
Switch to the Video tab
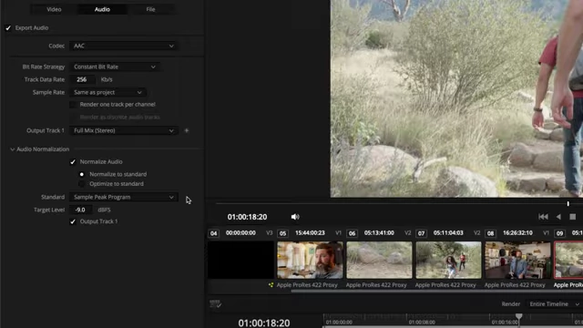point(54,9)
